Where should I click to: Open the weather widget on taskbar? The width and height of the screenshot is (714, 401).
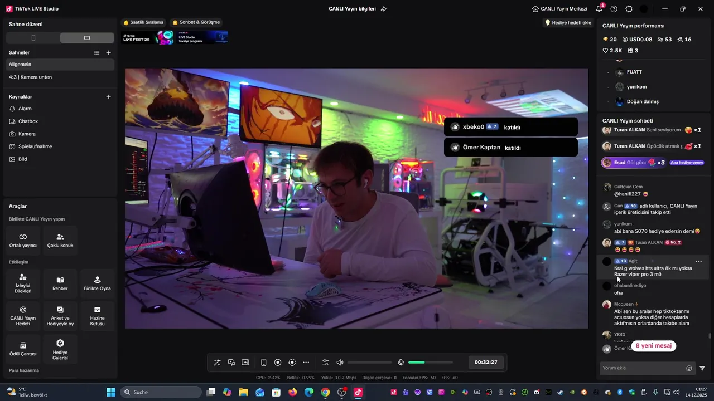pyautogui.click(x=27, y=392)
